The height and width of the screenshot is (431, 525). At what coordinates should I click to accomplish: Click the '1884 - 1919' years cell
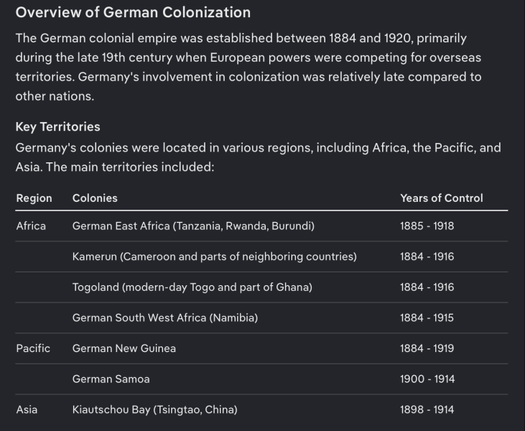pyautogui.click(x=427, y=348)
